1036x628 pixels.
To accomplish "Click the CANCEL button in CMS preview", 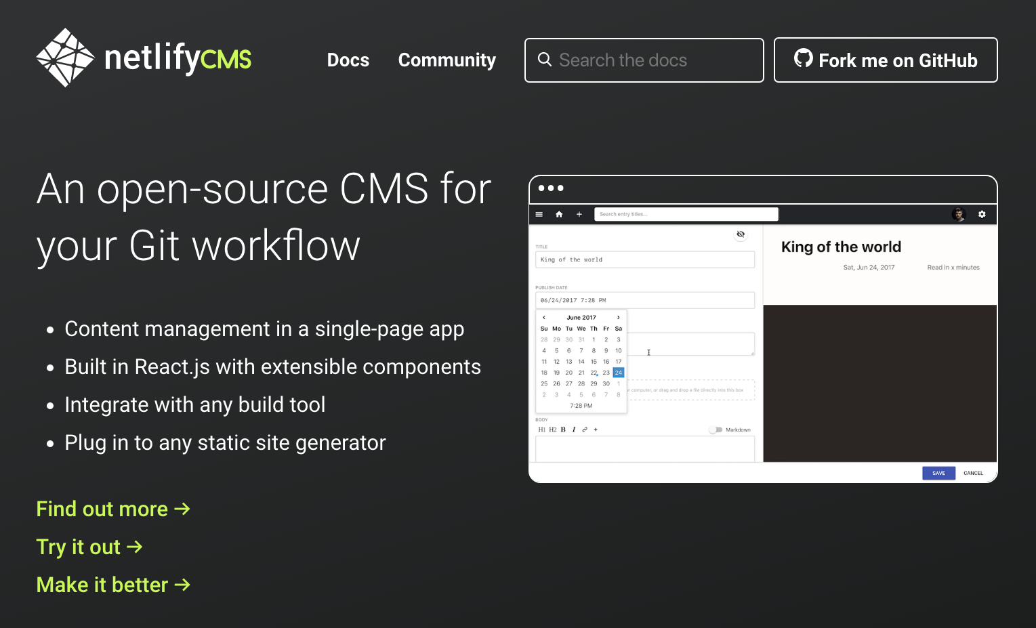I will coord(973,473).
